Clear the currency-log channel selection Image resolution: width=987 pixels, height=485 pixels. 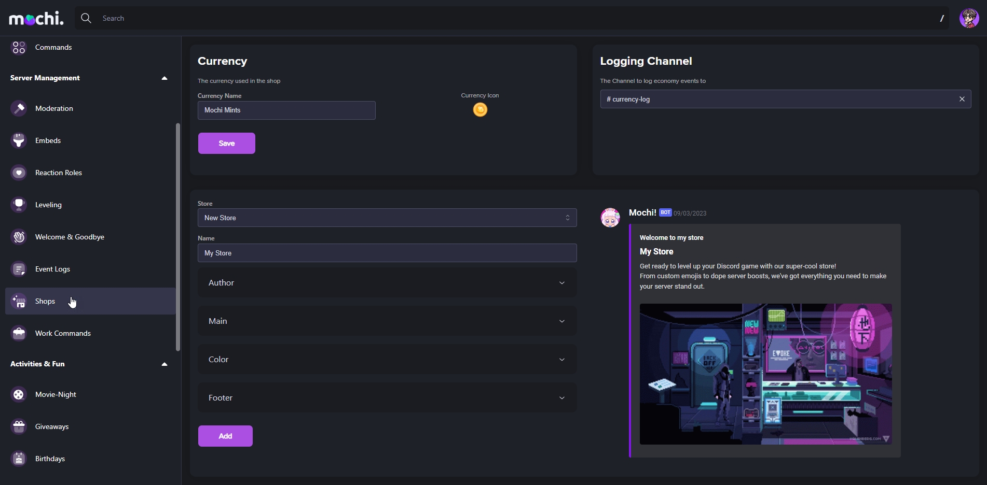pyautogui.click(x=962, y=99)
